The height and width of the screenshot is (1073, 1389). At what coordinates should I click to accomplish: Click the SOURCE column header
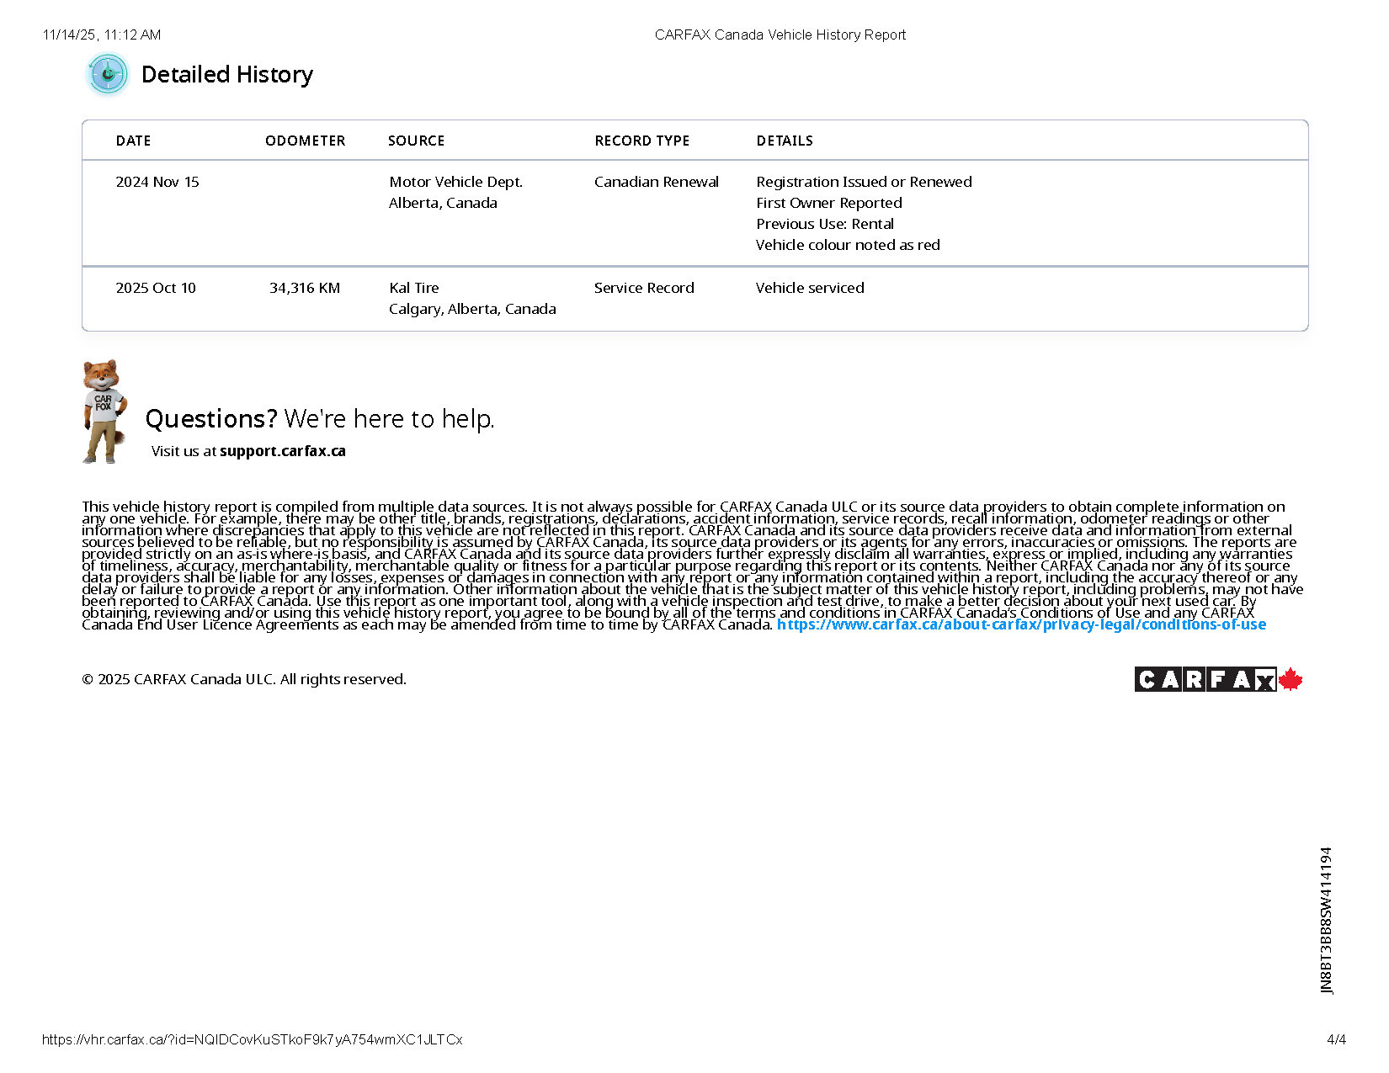tap(416, 141)
